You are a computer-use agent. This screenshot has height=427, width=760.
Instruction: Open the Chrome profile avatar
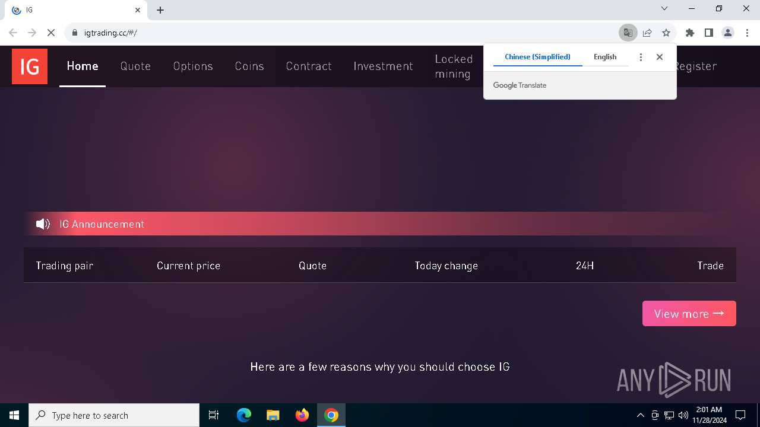click(728, 33)
